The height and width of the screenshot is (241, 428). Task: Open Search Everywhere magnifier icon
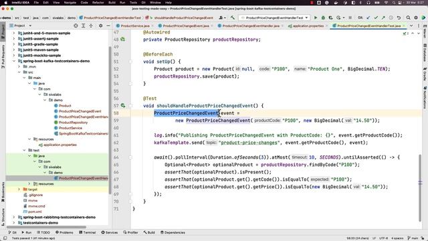(x=409, y=18)
